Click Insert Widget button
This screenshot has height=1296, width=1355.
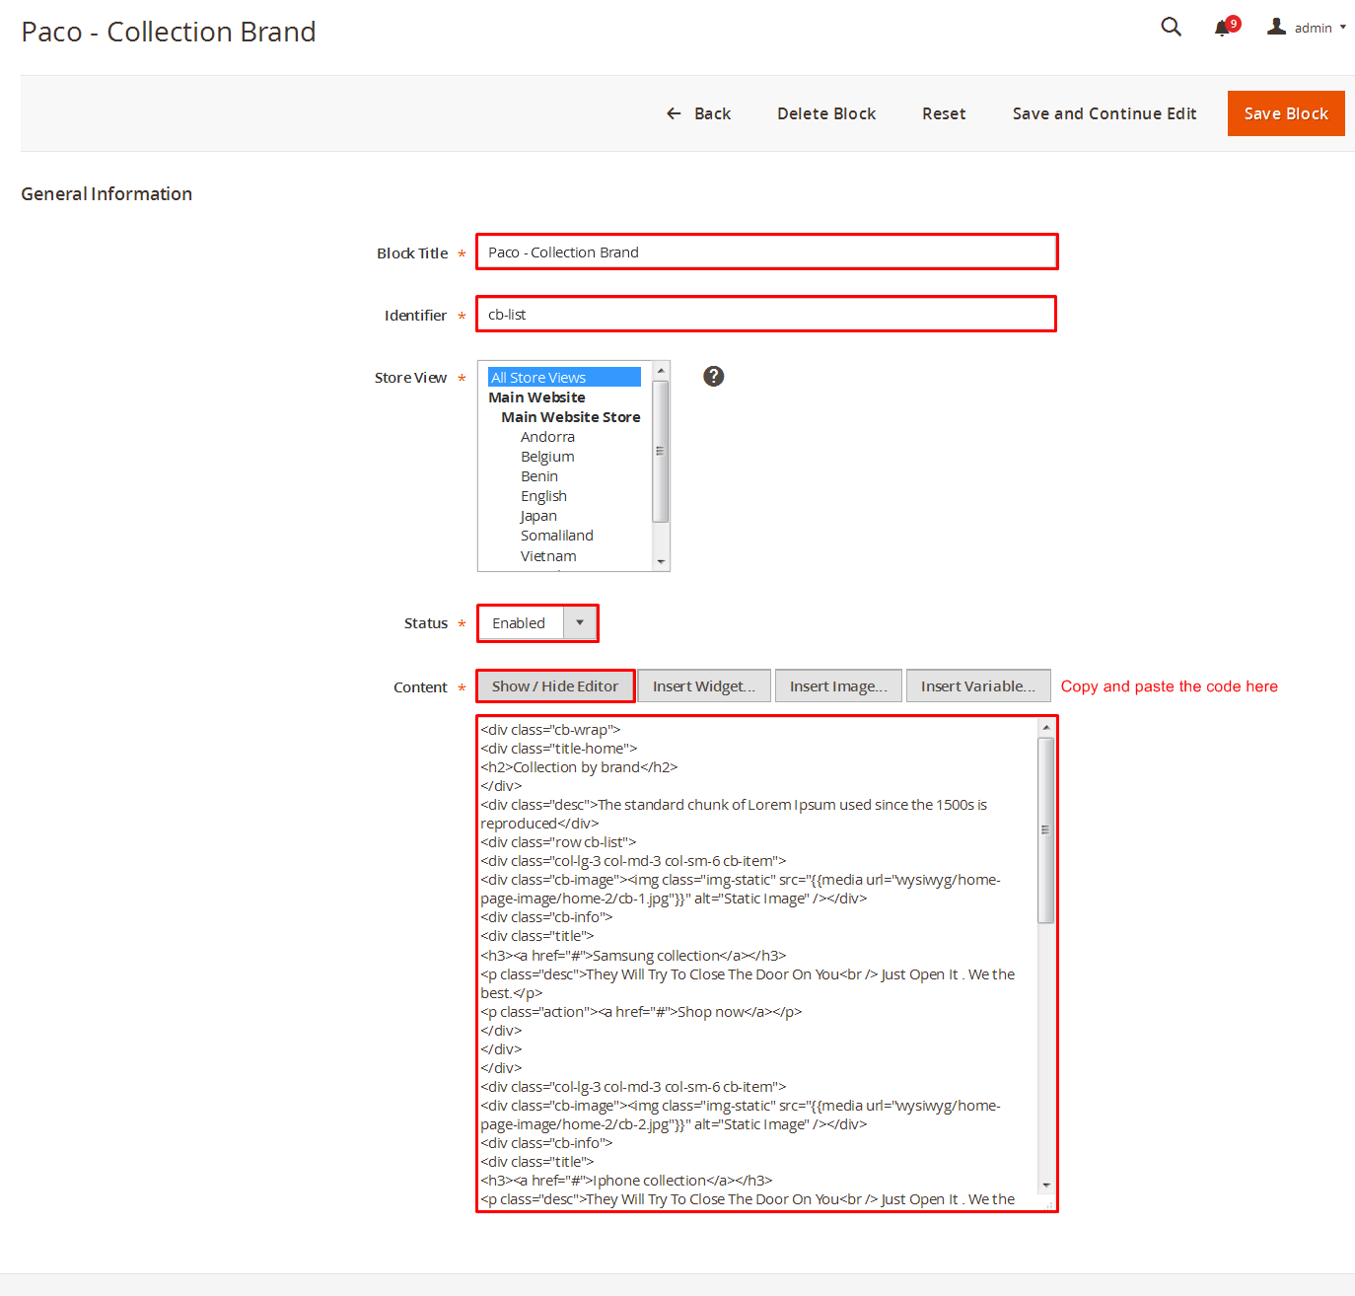coord(704,686)
